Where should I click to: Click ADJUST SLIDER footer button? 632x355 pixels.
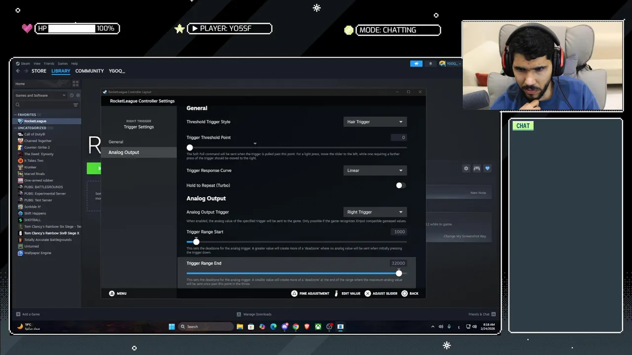(381, 293)
